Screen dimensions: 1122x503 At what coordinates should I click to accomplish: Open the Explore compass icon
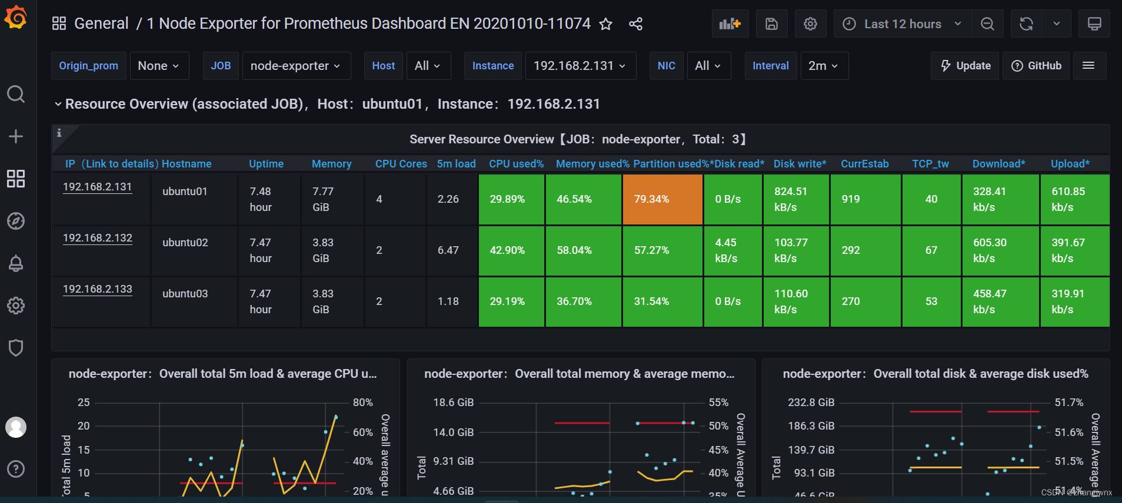(x=16, y=221)
